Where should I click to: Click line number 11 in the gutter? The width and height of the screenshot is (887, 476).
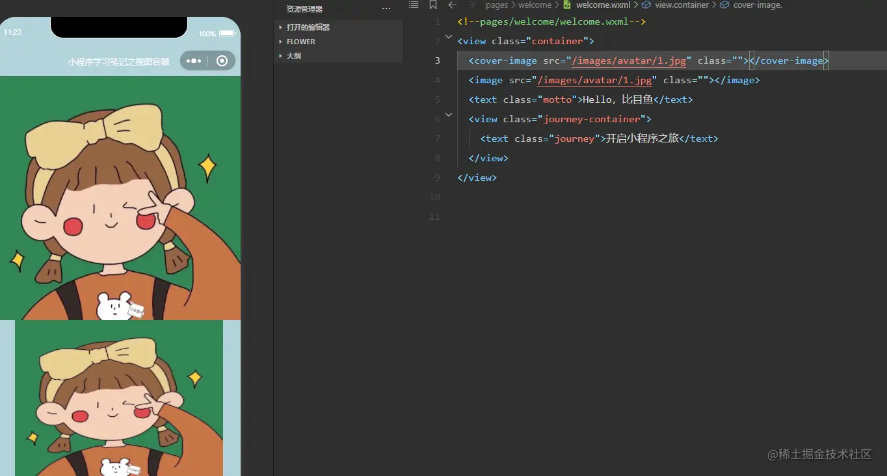click(434, 217)
